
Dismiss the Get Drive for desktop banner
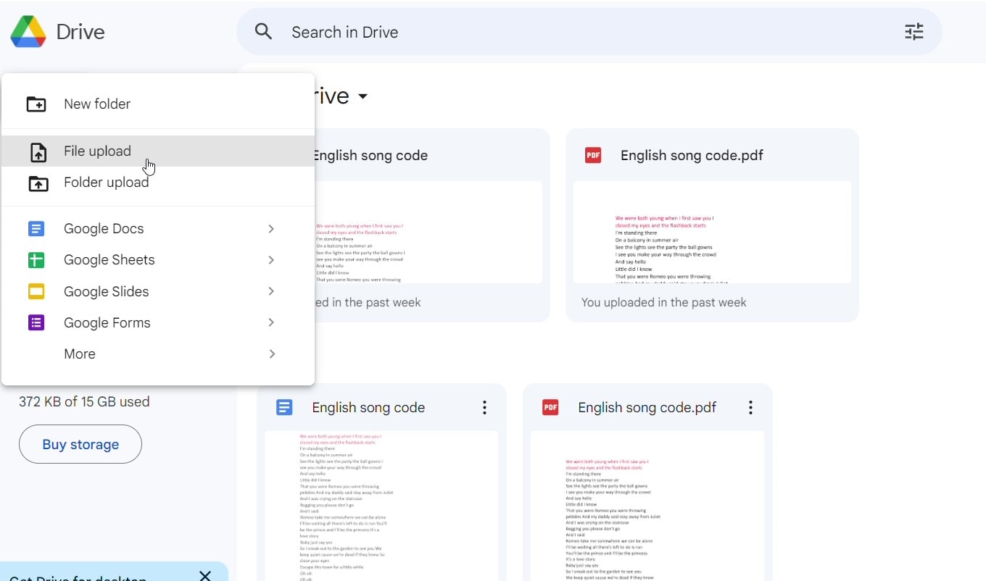pyautogui.click(x=204, y=574)
